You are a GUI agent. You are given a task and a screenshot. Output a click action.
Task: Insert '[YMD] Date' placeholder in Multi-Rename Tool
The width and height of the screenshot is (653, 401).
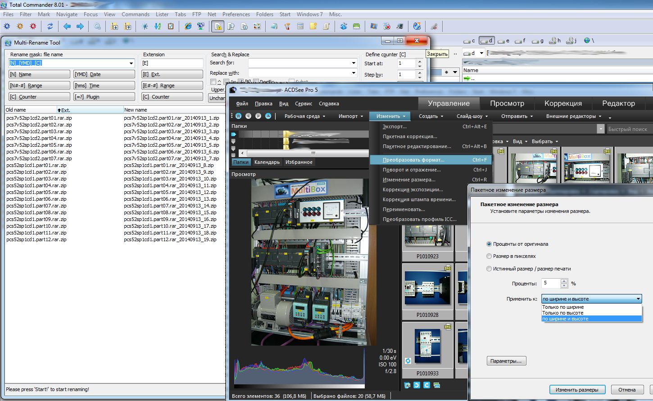point(104,74)
